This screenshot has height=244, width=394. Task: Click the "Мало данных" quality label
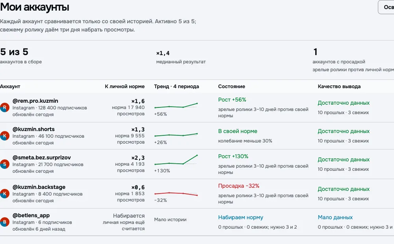335,217
